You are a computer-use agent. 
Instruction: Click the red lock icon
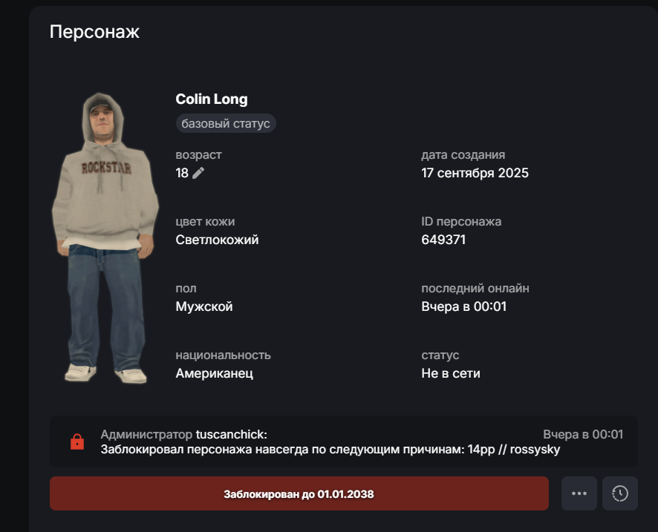pos(76,442)
